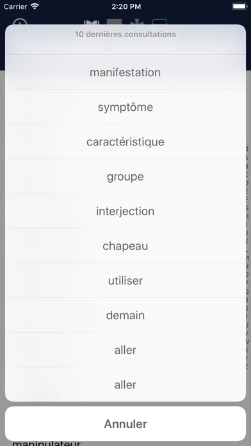Screen dimensions: 251x446
Task: Choose utiliser in the action sheet
Action: [125, 281]
